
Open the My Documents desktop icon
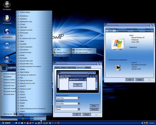click(7, 18)
